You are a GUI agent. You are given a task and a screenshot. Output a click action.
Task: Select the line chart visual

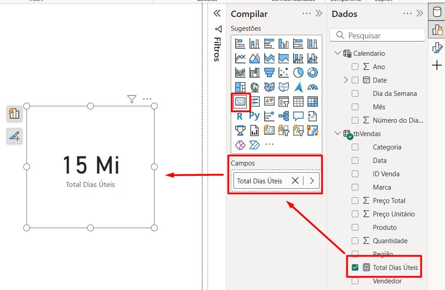[240, 58]
